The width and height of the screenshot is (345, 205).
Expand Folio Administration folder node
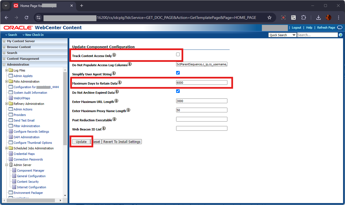click(x=7, y=81)
